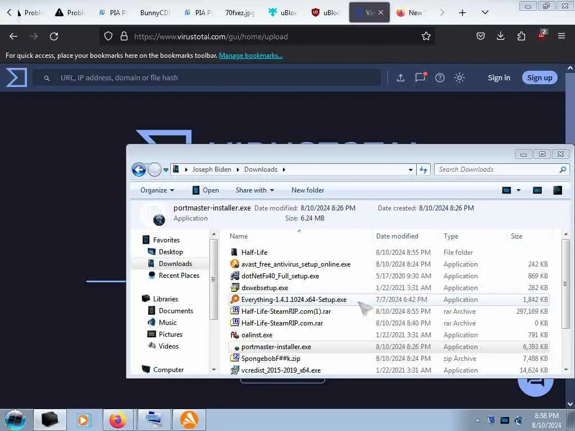The image size is (575, 431).
Task: Sort by the Size column header
Action: tap(517, 236)
